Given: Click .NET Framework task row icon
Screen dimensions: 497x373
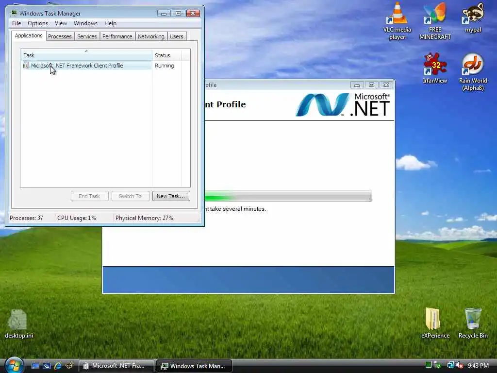Looking at the screenshot, I should pyautogui.click(x=26, y=66).
